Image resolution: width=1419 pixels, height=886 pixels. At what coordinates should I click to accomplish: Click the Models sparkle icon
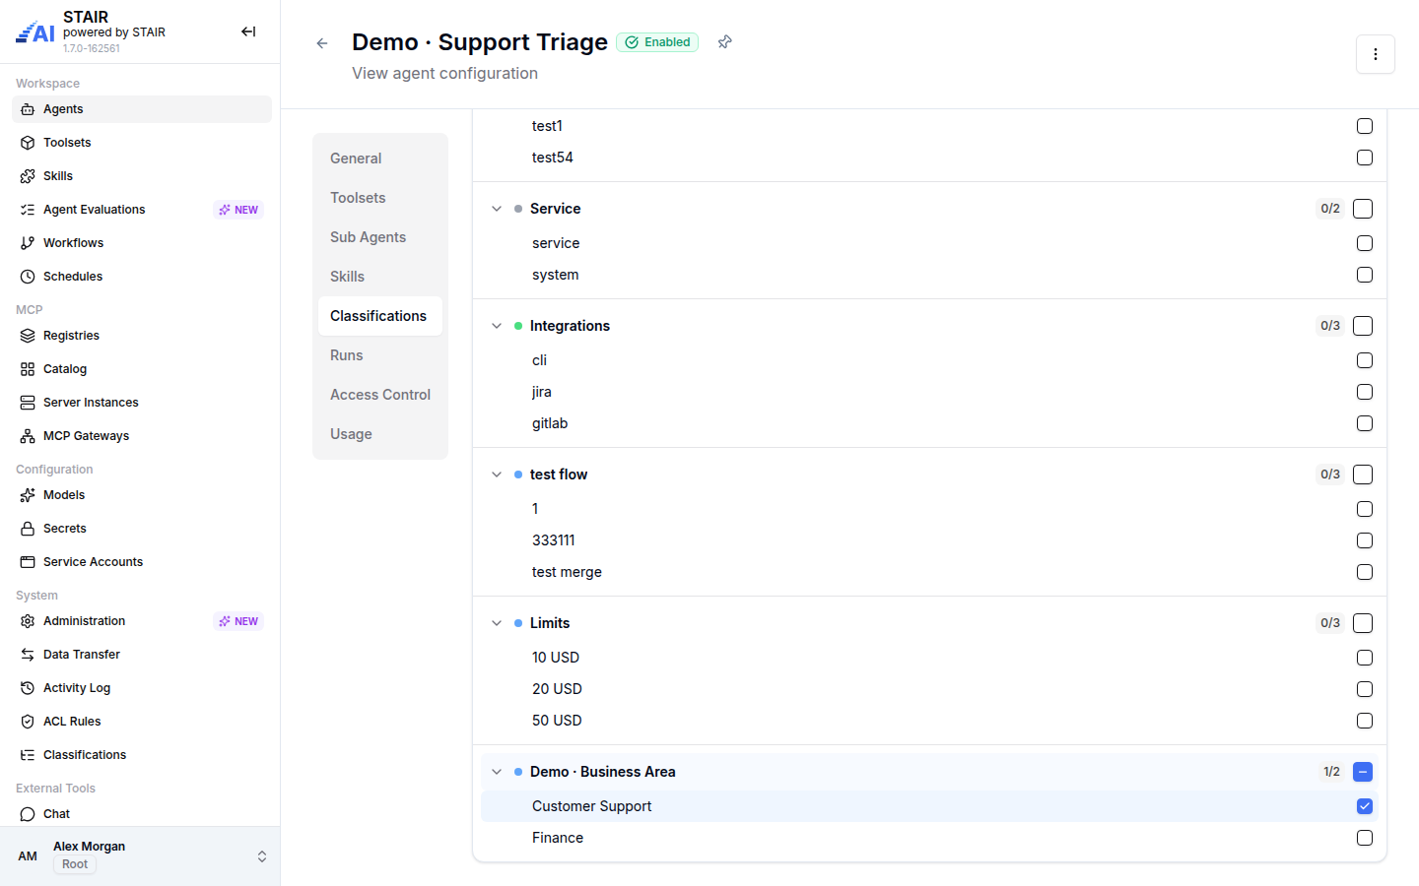click(28, 495)
